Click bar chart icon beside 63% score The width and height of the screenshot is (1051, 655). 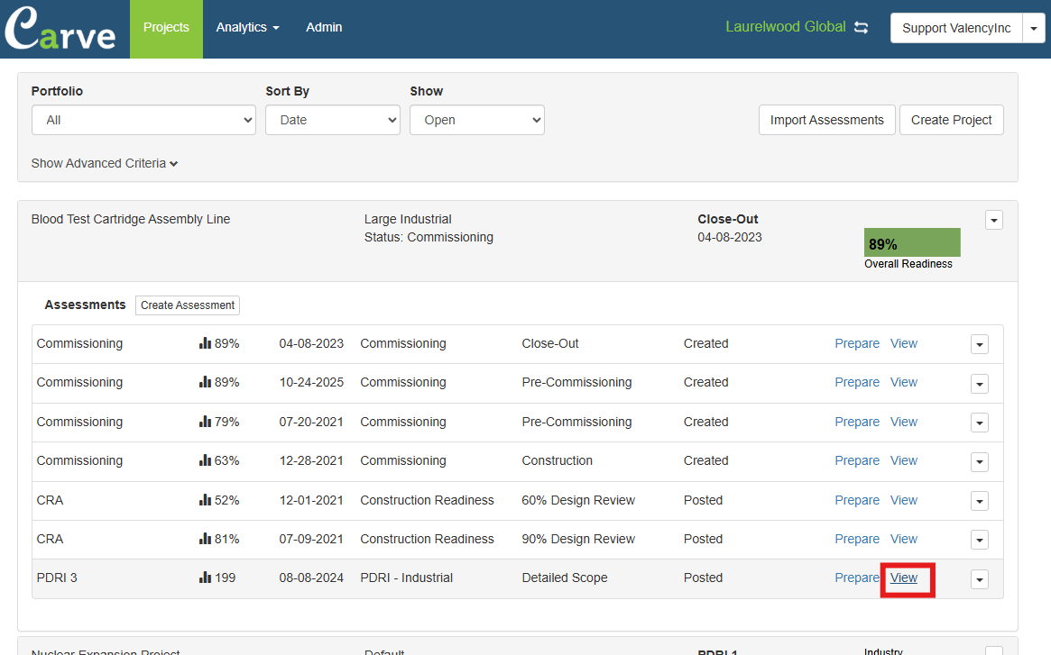point(205,461)
